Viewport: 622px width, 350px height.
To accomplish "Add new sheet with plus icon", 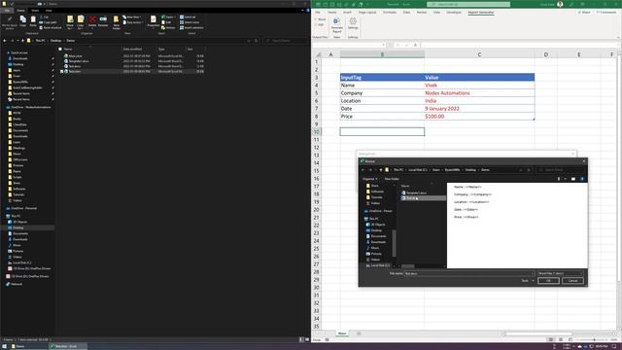I will [359, 333].
